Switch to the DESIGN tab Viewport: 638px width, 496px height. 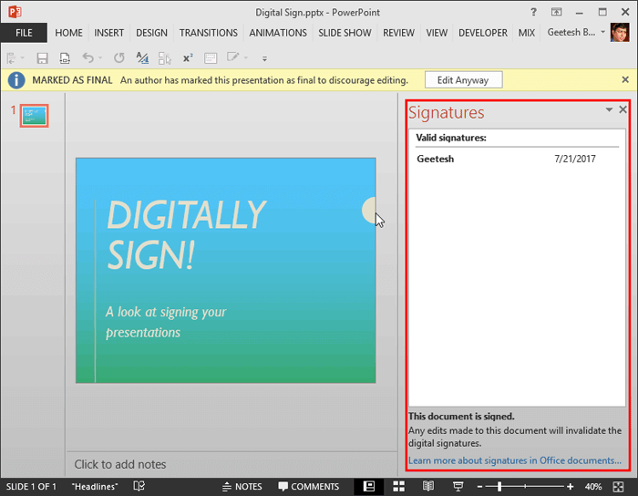151,33
